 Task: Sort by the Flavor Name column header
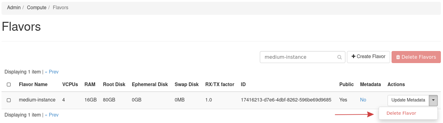[33, 84]
